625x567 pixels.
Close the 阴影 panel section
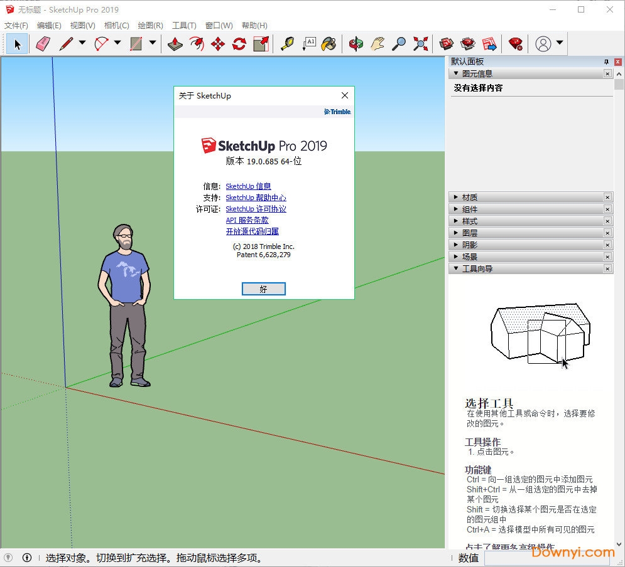(607, 245)
